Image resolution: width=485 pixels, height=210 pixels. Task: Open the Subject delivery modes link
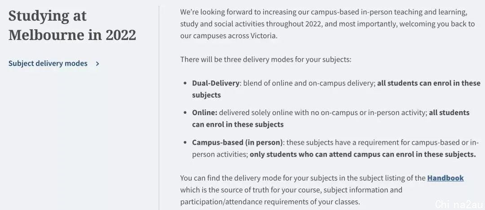[x=48, y=63]
